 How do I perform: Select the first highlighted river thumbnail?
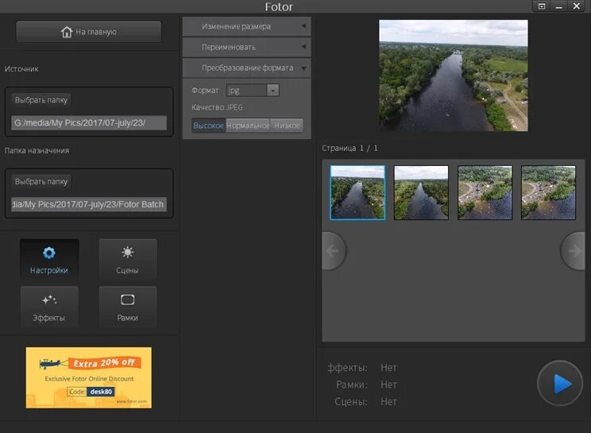[x=357, y=192]
